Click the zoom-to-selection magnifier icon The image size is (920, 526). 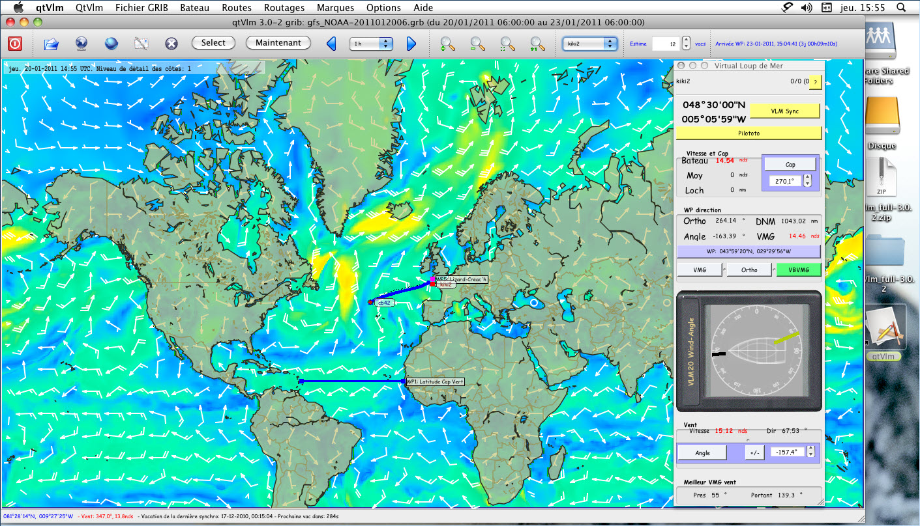point(507,44)
